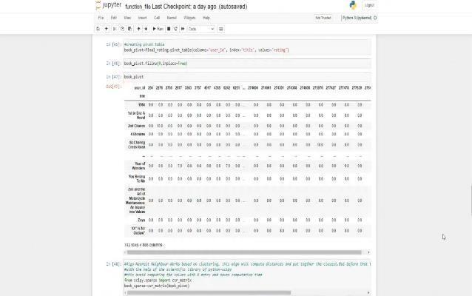Select the pivot_table code cell In [45]
Screen dimensions: 472x296
tap(247, 47)
